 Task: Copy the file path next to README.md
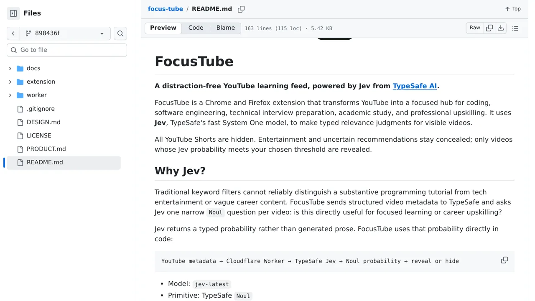coord(241,9)
